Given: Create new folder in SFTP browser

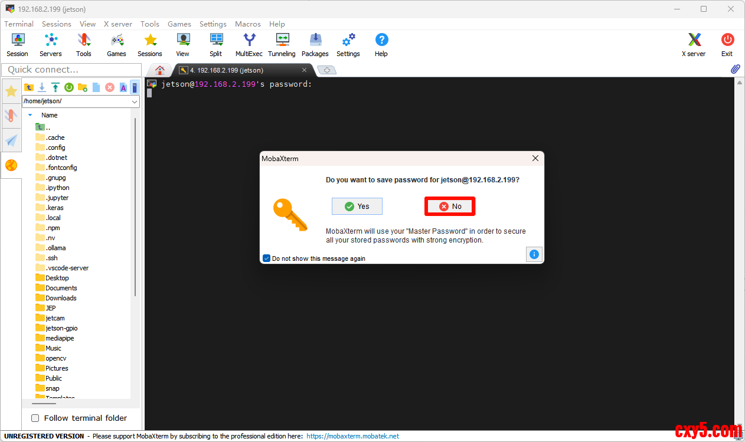Looking at the screenshot, I should click(x=83, y=87).
